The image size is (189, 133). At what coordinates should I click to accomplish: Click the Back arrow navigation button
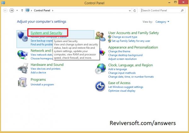coord(5,10)
